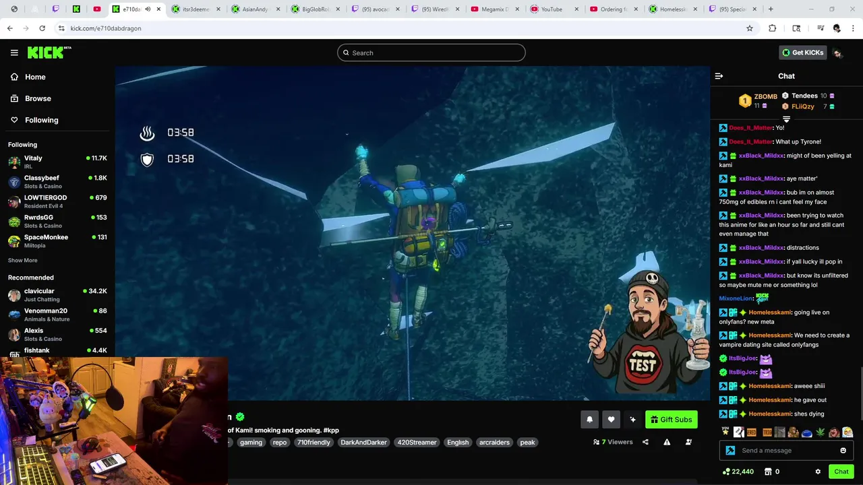
Task: Switch to the Ordering tab
Action: (614, 9)
